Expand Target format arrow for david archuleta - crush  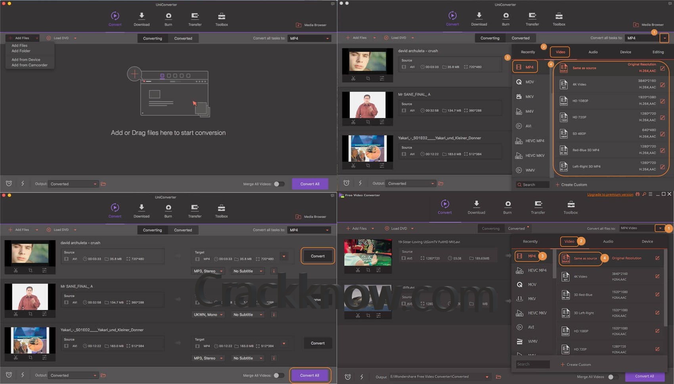coord(284,256)
